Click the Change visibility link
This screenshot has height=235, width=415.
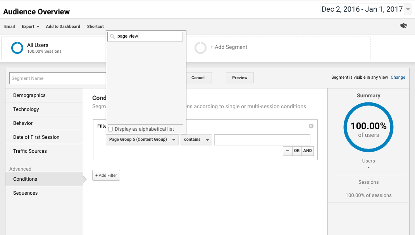(398, 78)
